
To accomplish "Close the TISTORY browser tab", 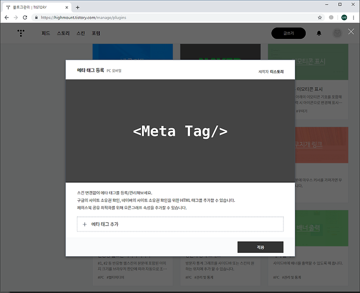I will tap(66, 8).
